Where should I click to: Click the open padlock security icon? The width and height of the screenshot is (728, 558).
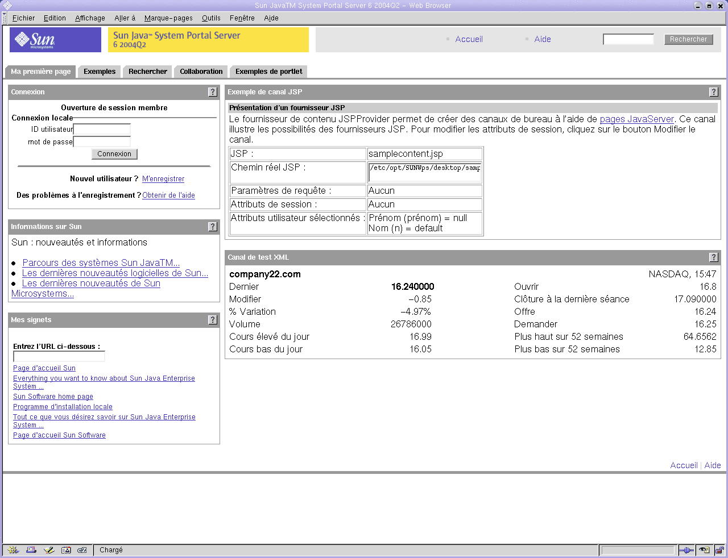point(719,550)
